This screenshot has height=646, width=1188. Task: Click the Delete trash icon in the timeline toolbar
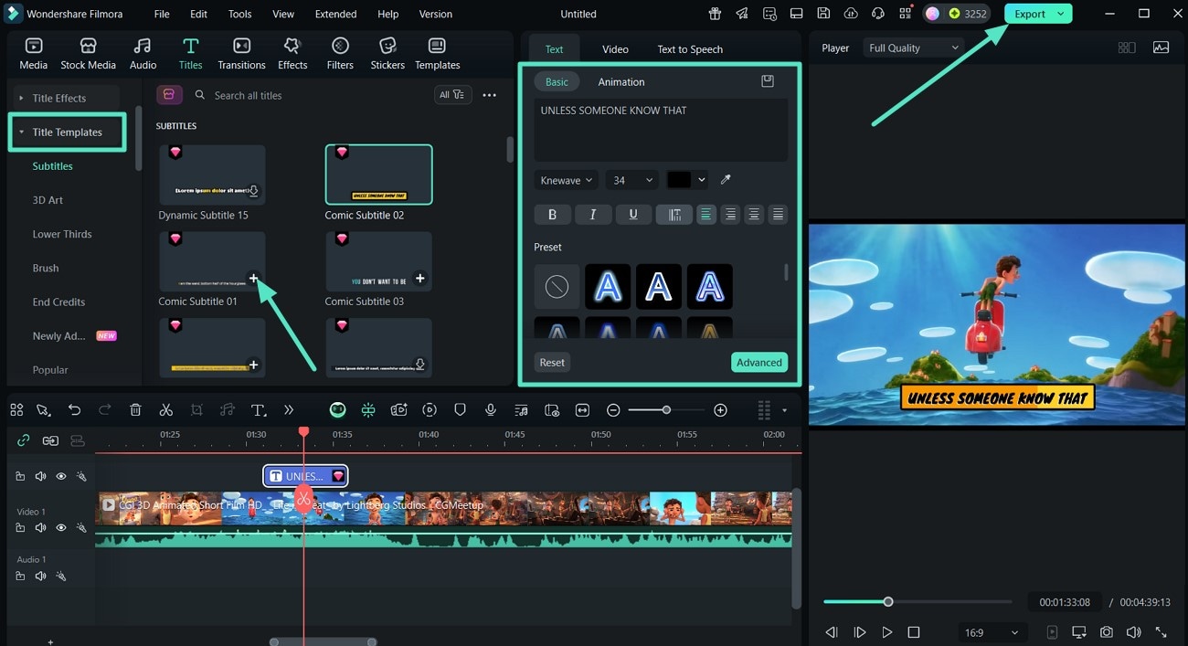(135, 410)
